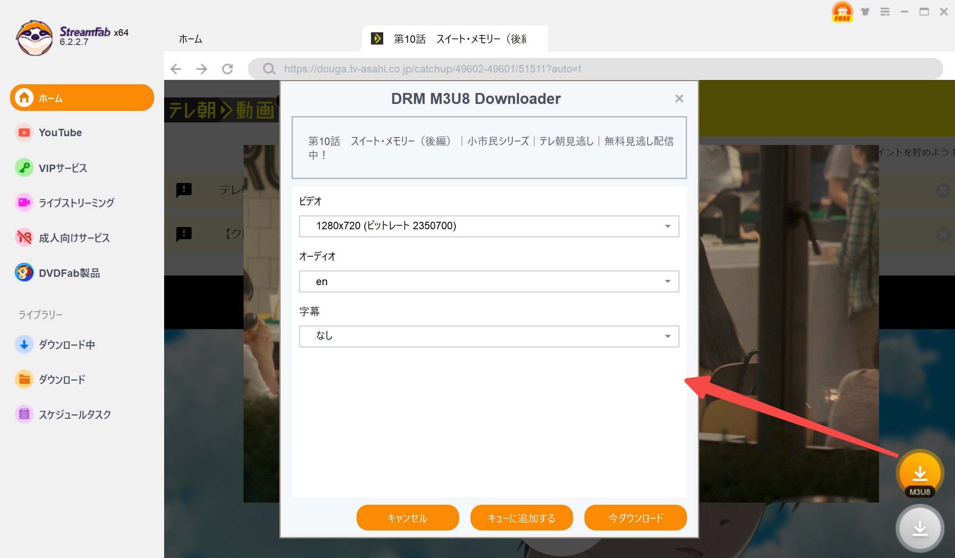The width and height of the screenshot is (955, 558).
Task: Reload the page with refresh icon
Action: (227, 69)
